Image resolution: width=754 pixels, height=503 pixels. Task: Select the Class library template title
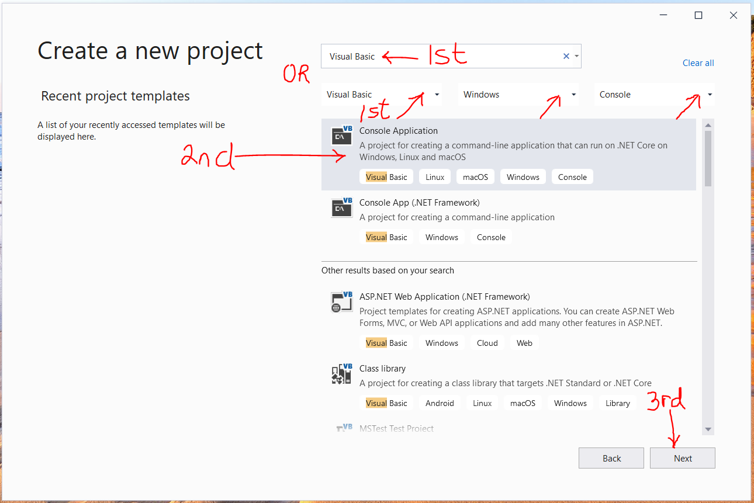(x=382, y=369)
